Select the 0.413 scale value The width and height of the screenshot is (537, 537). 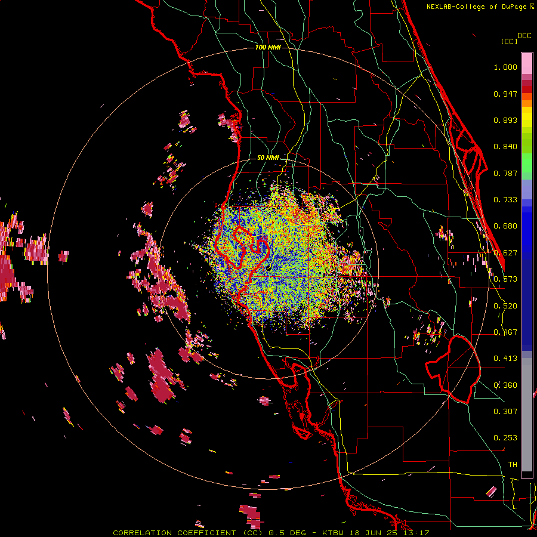click(505, 359)
